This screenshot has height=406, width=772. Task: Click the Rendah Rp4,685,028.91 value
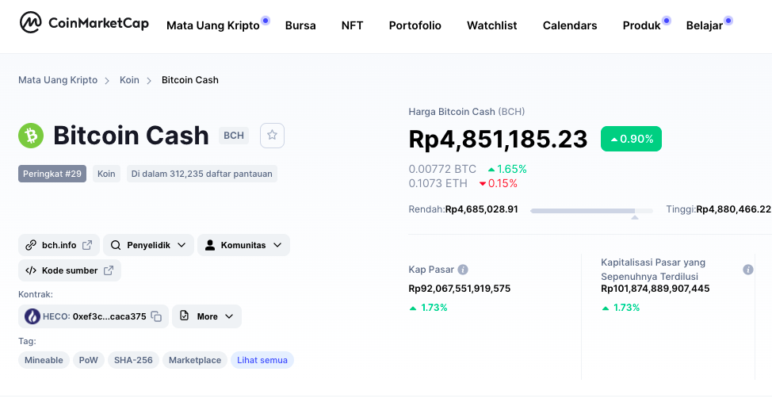tap(482, 209)
